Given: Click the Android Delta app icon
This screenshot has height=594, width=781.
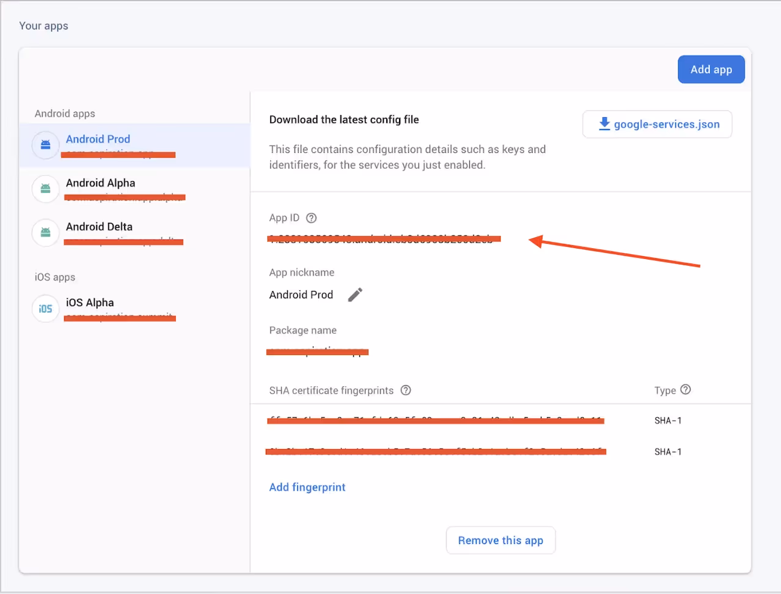Looking at the screenshot, I should tap(45, 233).
